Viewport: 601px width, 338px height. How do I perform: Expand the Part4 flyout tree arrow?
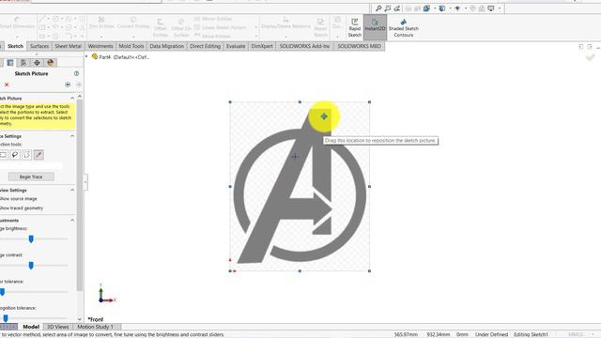86,56
